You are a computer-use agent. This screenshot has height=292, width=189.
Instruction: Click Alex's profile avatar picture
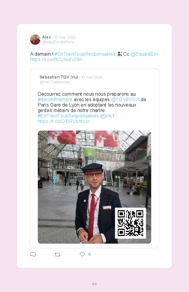point(35,40)
